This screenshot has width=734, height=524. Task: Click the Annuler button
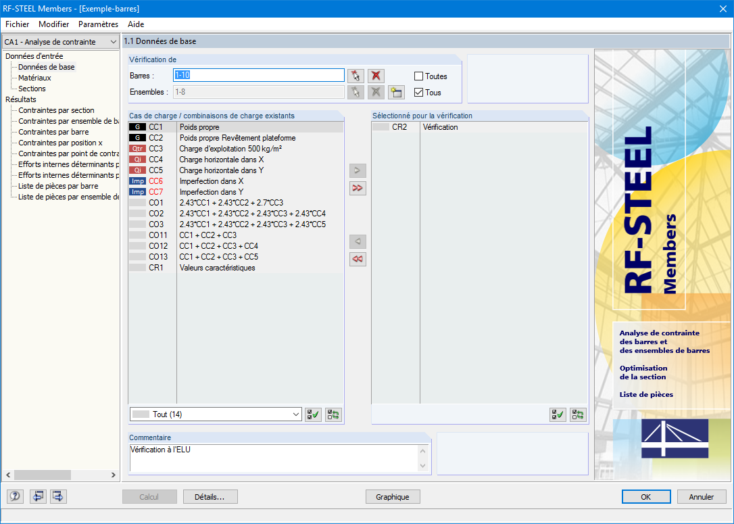coord(702,497)
